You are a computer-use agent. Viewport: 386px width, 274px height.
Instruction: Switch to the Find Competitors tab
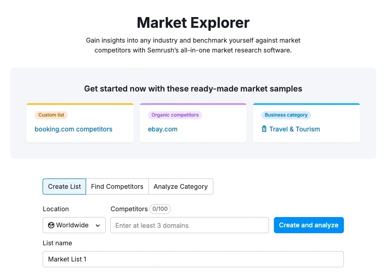pos(117,187)
